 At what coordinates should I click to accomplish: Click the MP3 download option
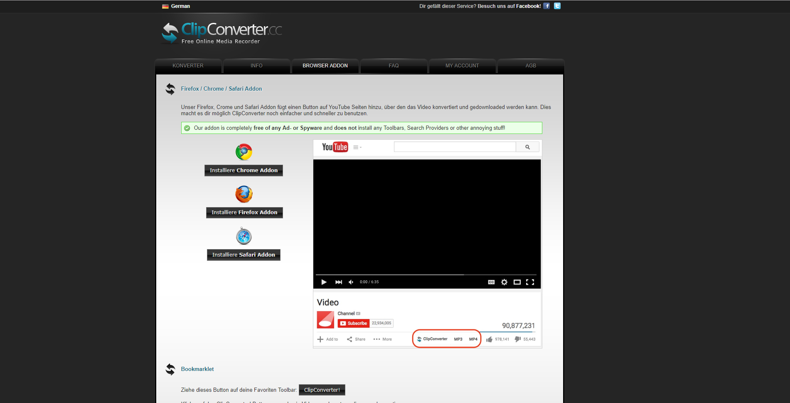[458, 339]
